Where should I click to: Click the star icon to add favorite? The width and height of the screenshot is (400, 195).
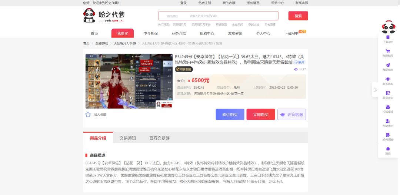88,114
